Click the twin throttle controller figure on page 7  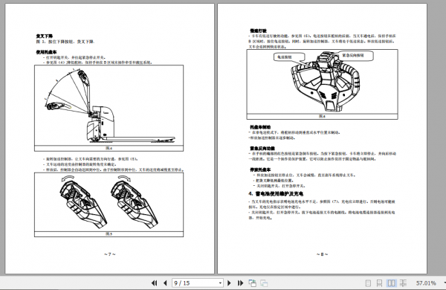point(109,204)
